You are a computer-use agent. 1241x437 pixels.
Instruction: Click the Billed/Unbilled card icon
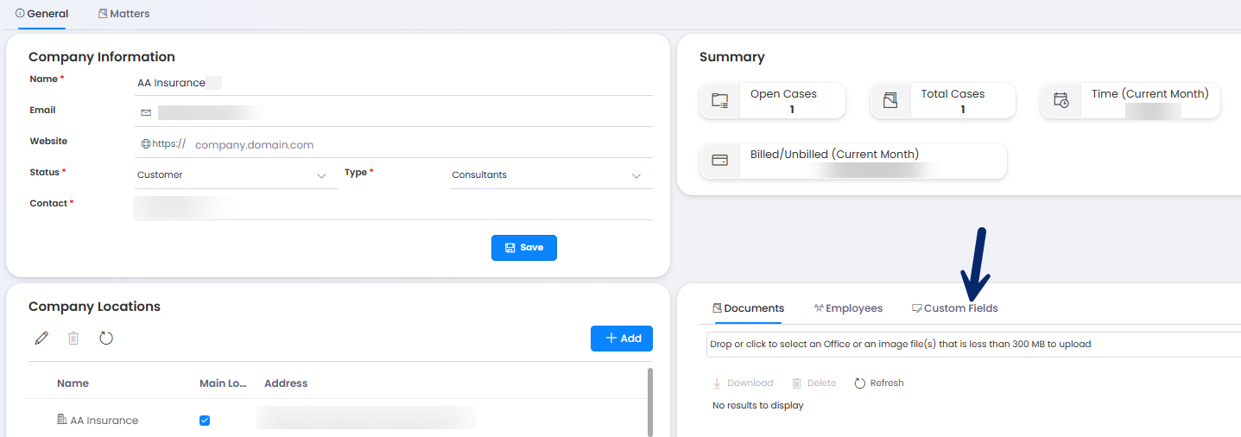pyautogui.click(x=719, y=161)
